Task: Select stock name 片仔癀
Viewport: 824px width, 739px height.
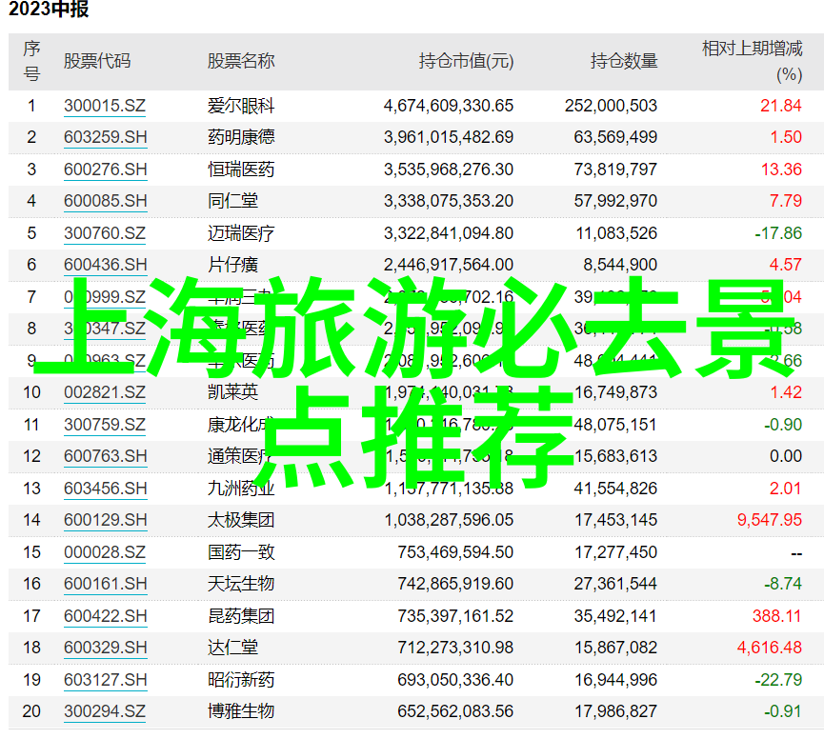Action: coord(232,265)
